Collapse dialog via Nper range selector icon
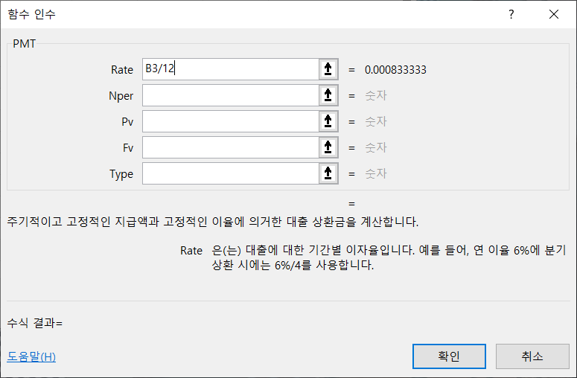 point(328,95)
